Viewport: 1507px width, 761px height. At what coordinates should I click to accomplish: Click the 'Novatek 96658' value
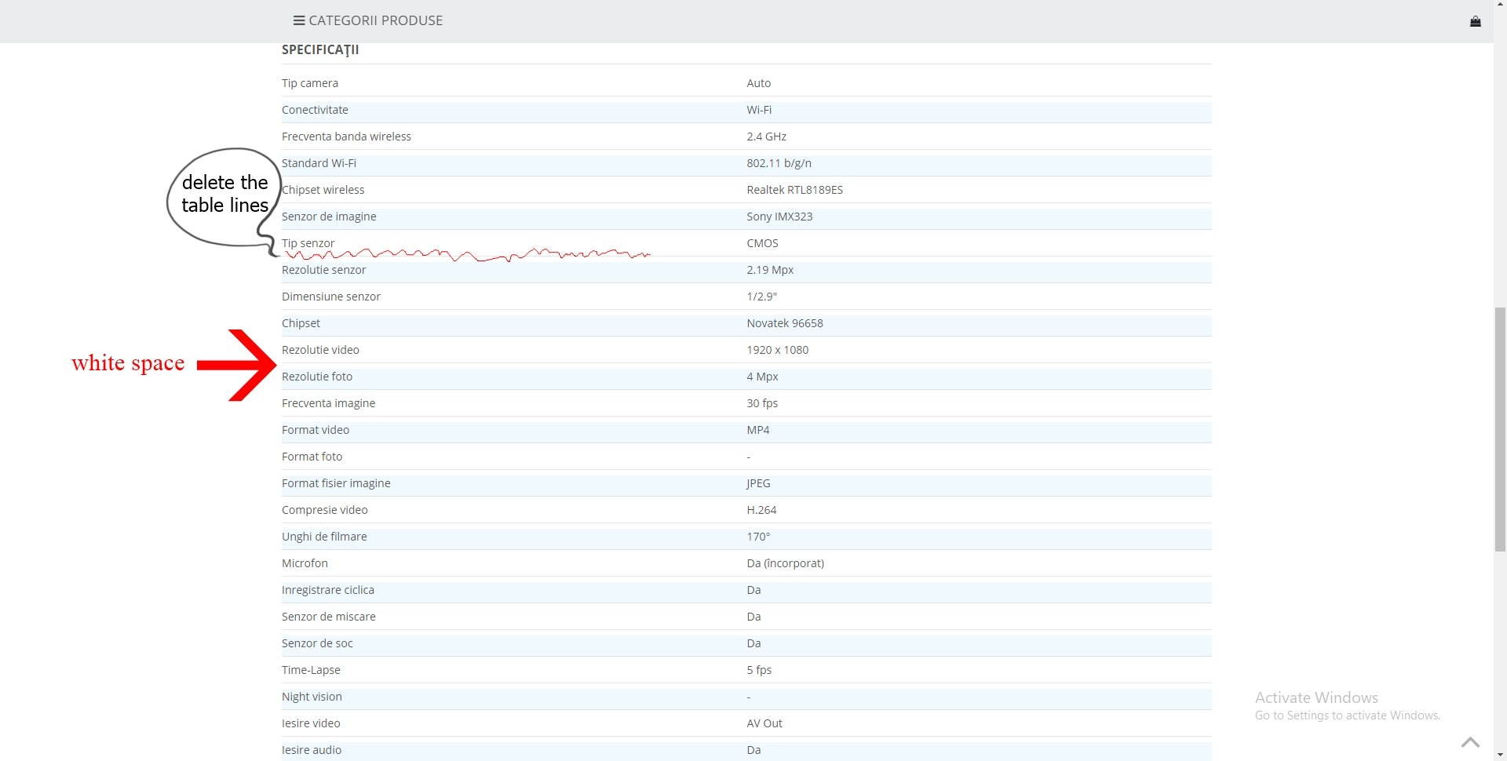(785, 323)
